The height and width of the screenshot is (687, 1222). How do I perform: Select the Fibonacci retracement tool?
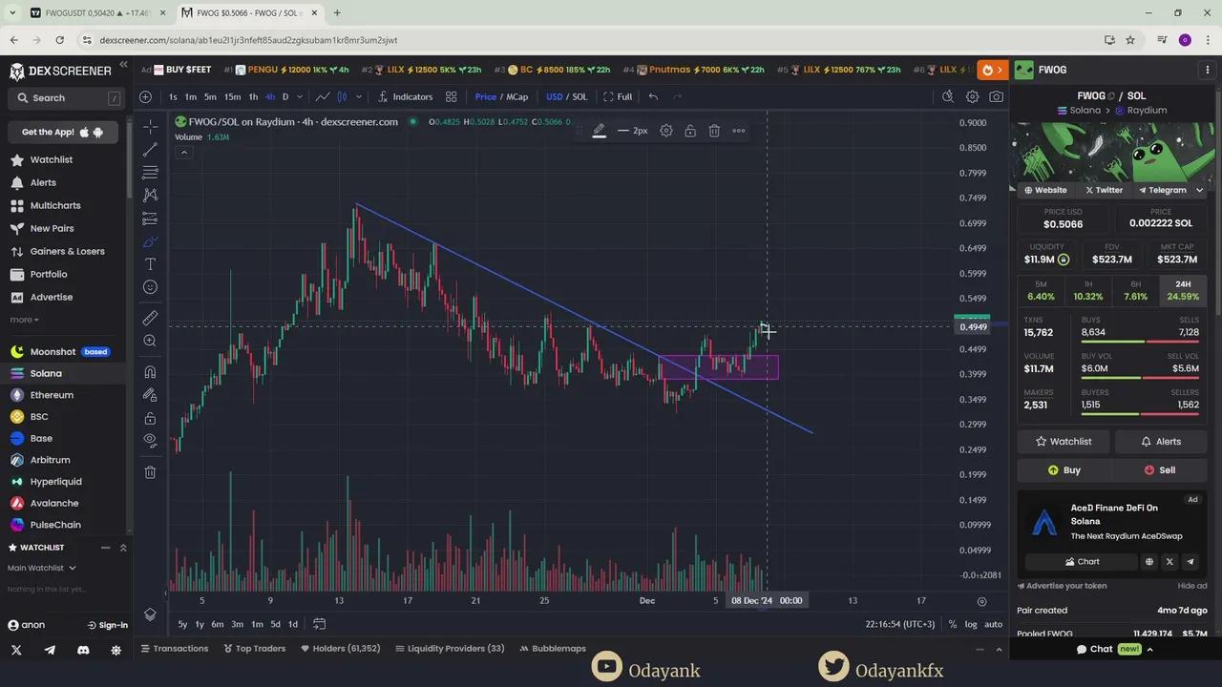click(150, 173)
